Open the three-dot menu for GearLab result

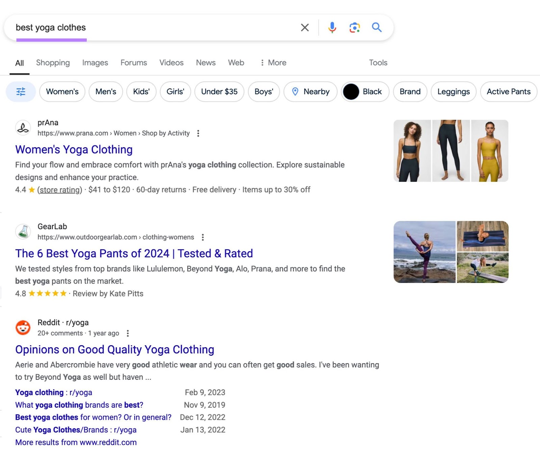coord(202,237)
